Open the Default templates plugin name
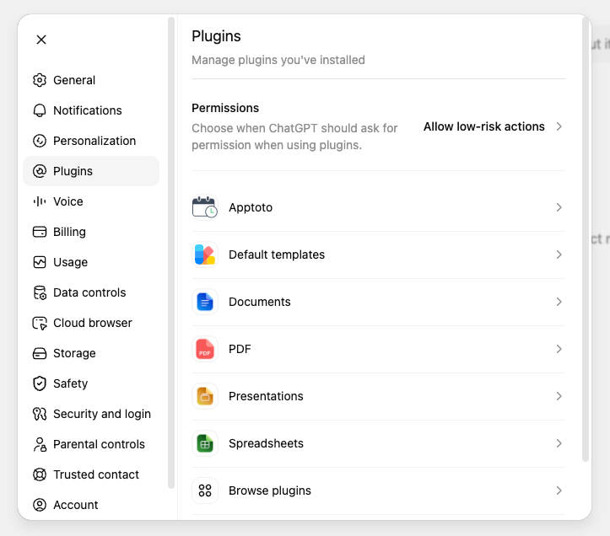The height and width of the screenshot is (536, 610). [x=277, y=255]
